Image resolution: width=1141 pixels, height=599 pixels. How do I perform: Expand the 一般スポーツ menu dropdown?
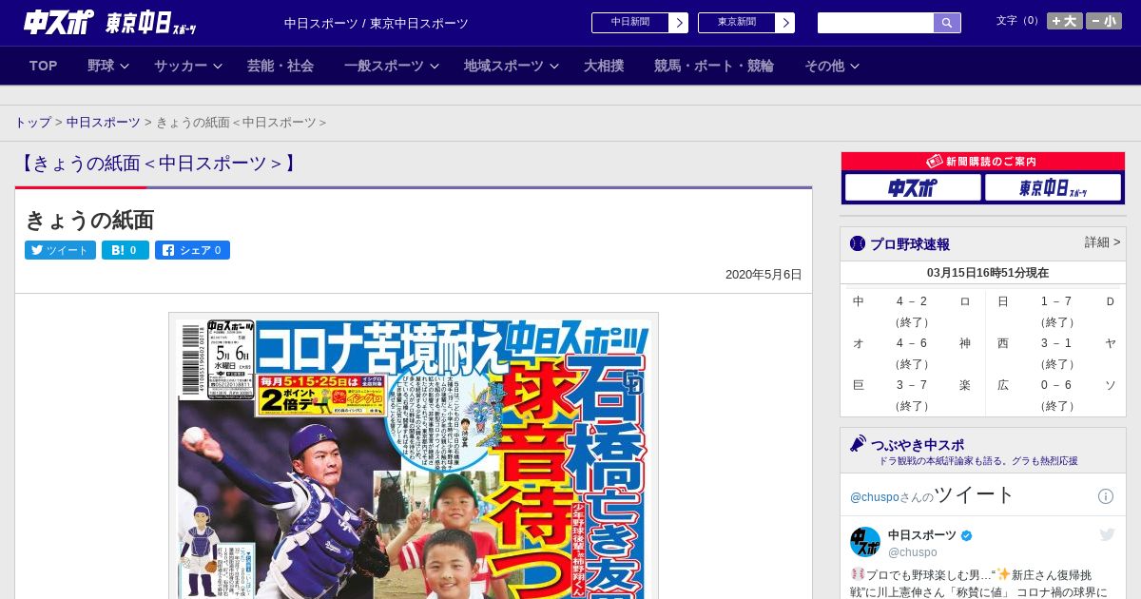[392, 66]
